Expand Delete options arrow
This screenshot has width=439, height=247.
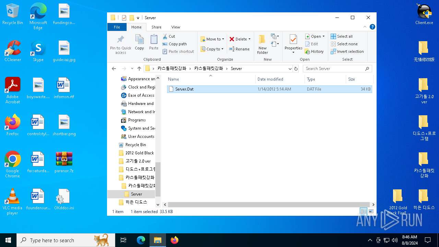[x=249, y=39]
